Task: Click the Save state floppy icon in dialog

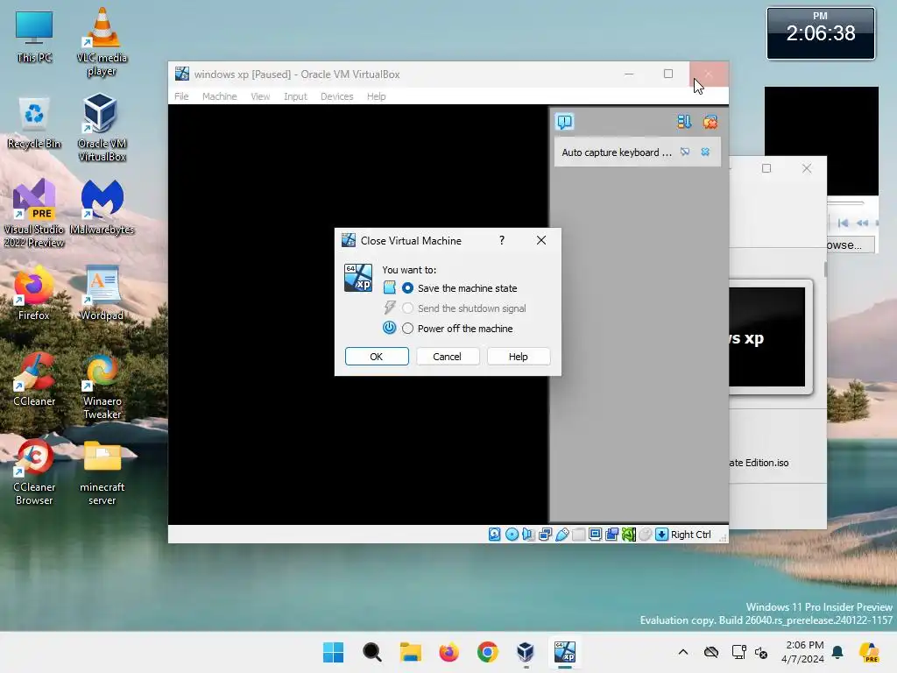Action: [x=389, y=287]
